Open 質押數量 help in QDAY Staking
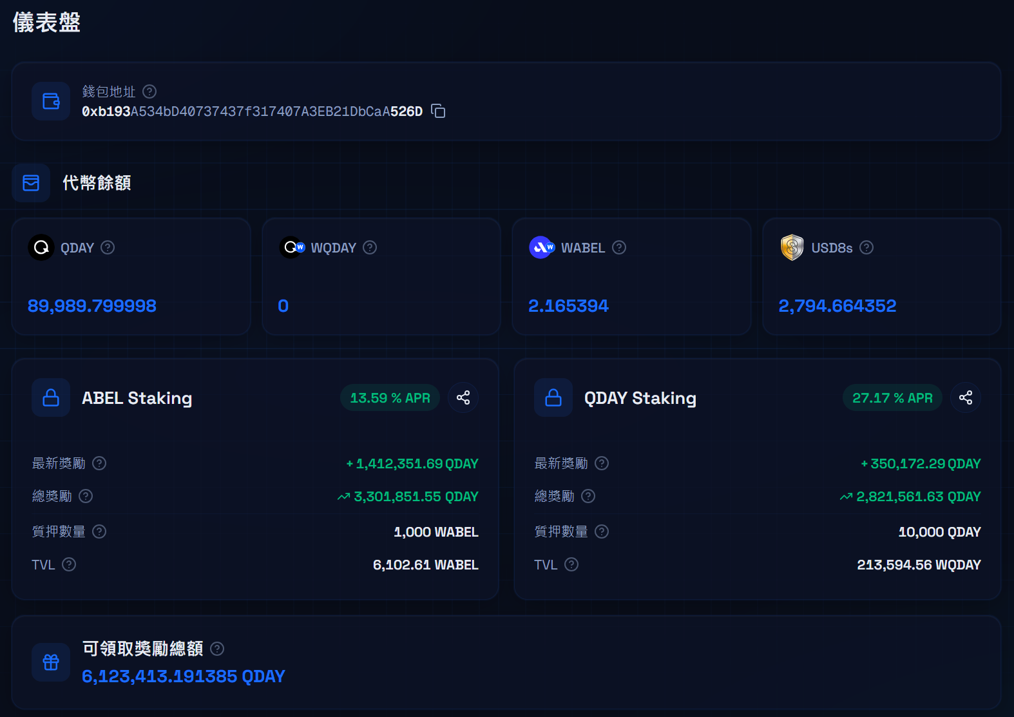This screenshot has height=717, width=1014. tap(602, 531)
